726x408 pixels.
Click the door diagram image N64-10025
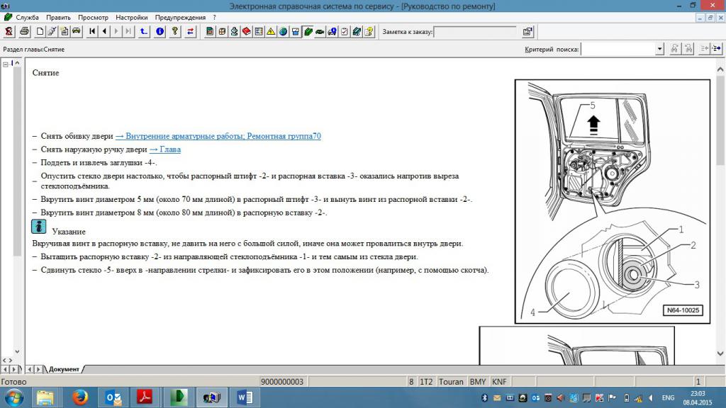[613, 201]
